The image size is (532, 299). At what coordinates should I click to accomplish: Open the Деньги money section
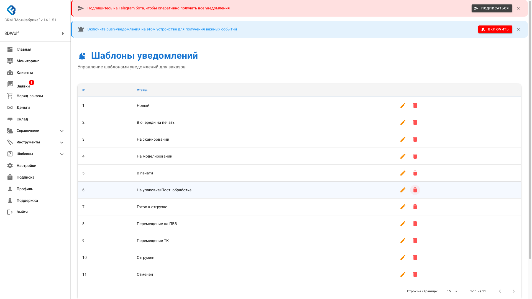(x=23, y=107)
